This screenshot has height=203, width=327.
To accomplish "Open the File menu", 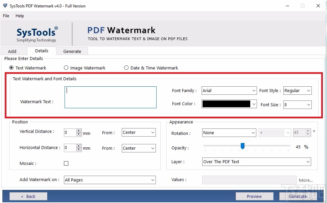I will (x=6, y=16).
